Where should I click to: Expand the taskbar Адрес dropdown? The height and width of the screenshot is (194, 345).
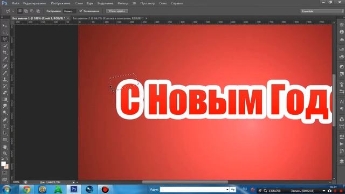tap(227, 190)
